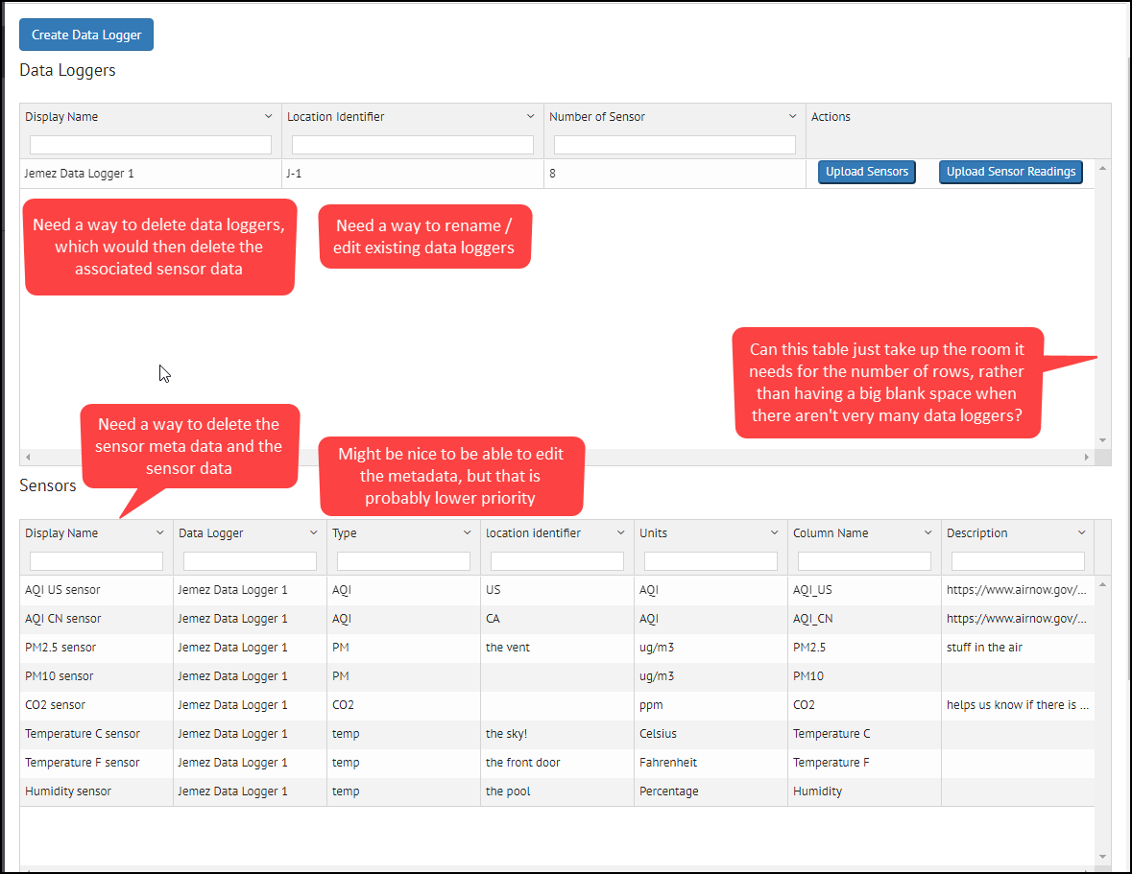Click the Units filter input box
This screenshot has height=874, width=1132.
click(710, 560)
